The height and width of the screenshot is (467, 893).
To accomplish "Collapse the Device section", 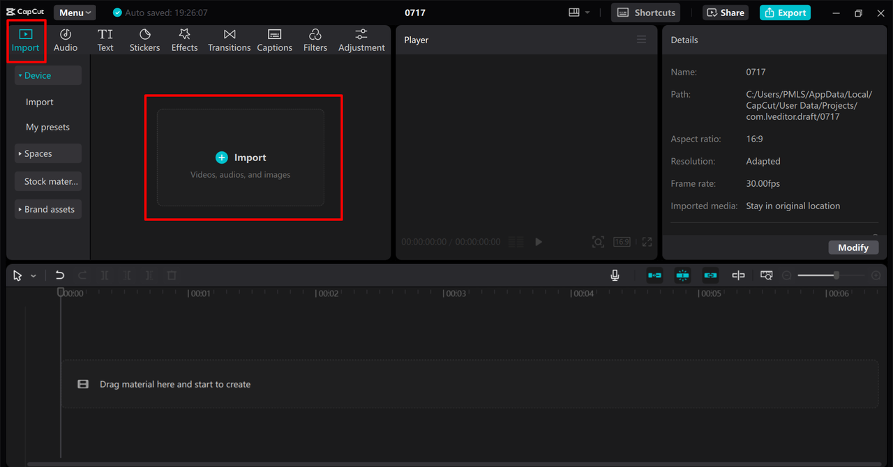I will pyautogui.click(x=48, y=75).
